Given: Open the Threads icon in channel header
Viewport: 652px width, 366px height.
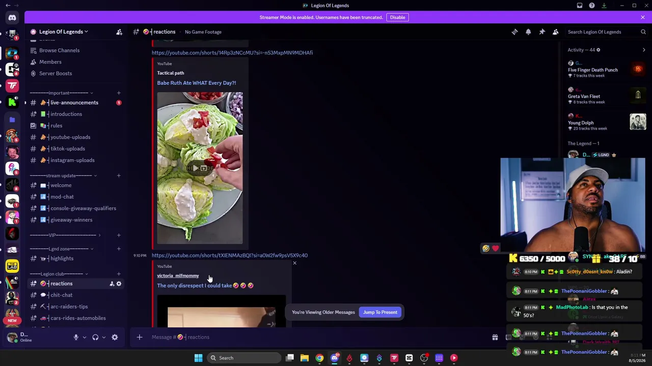Looking at the screenshot, I should pos(514,32).
